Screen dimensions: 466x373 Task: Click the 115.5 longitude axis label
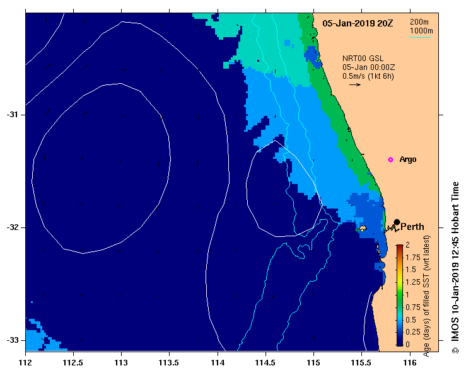point(361,363)
